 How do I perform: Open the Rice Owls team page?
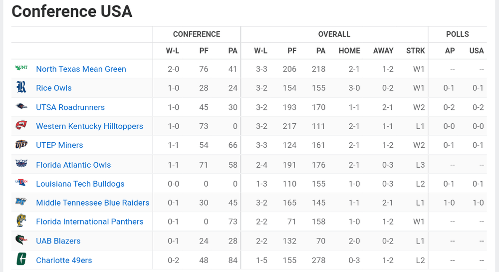point(54,88)
